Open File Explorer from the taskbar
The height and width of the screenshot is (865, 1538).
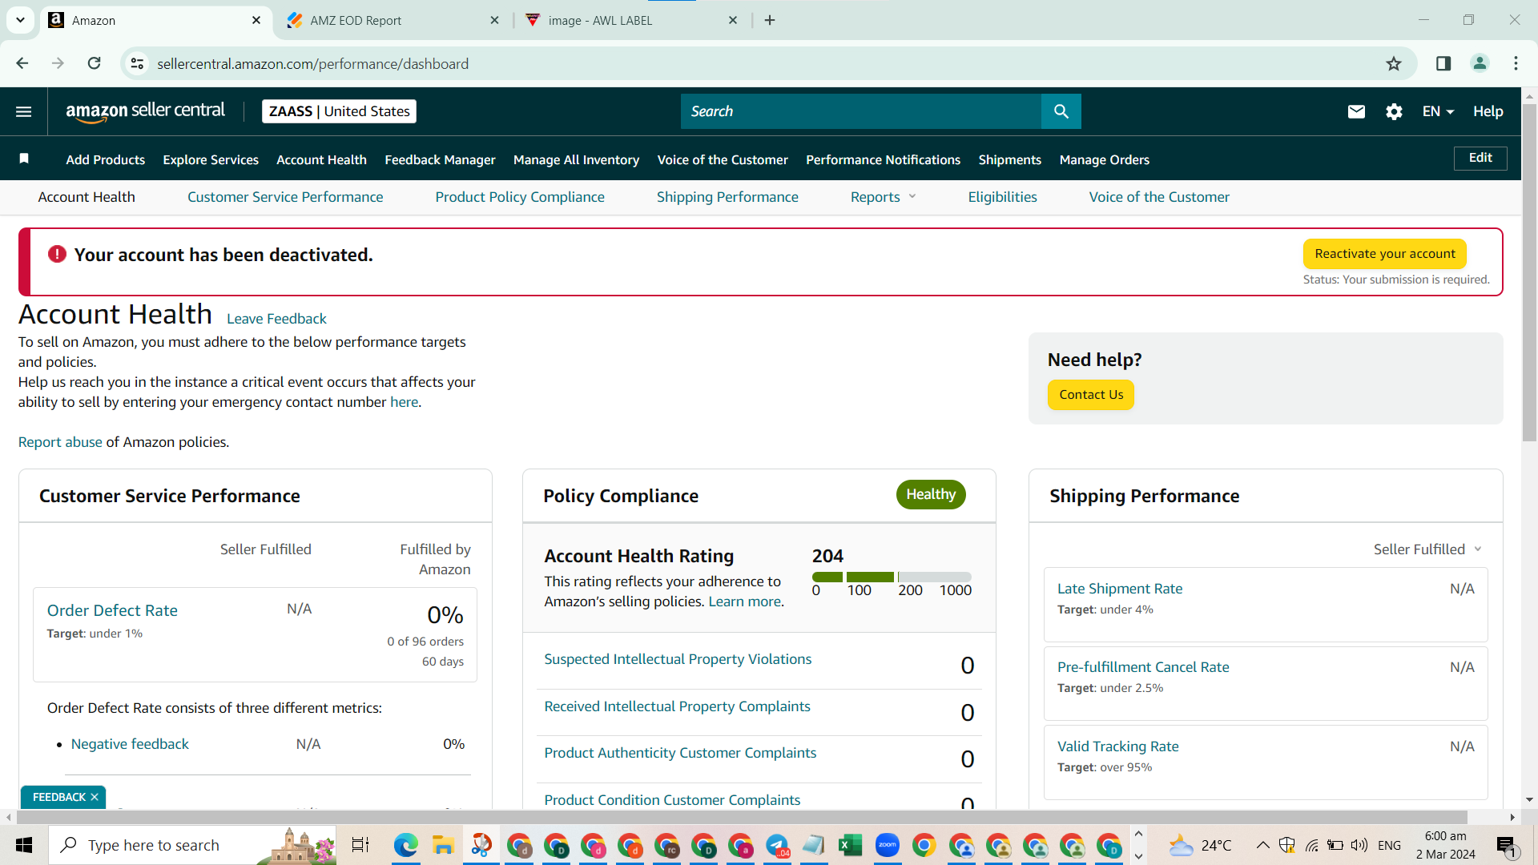tap(442, 845)
